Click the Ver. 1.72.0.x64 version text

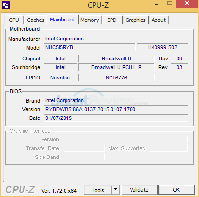point(59,191)
